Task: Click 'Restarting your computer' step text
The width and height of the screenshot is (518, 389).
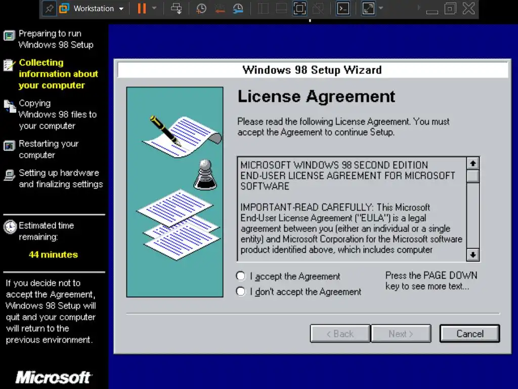Action: tap(49, 149)
